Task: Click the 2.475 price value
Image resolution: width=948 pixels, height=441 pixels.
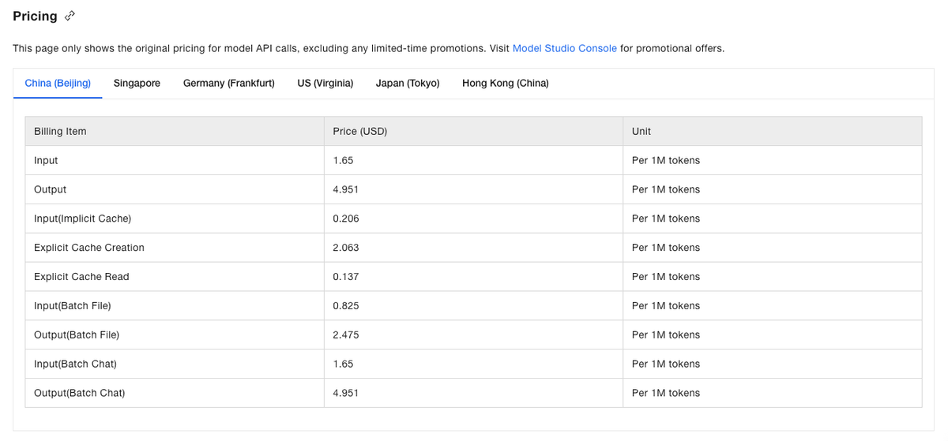Action: tap(346, 334)
